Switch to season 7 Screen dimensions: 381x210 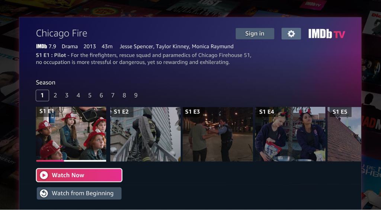113,96
